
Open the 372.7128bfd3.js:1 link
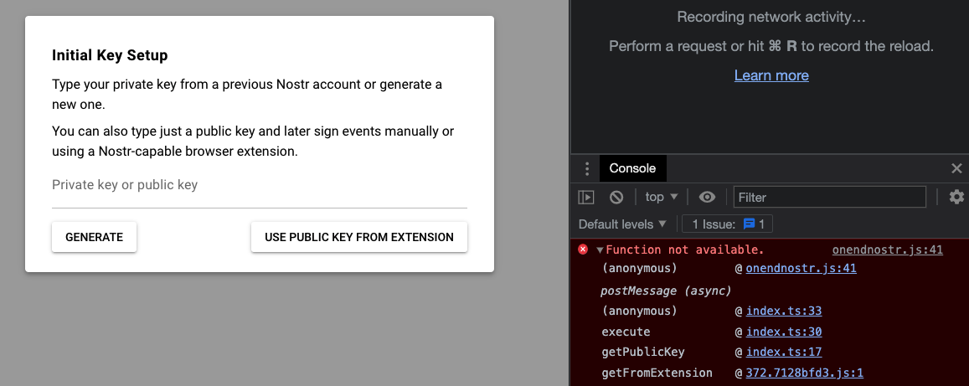(x=805, y=373)
